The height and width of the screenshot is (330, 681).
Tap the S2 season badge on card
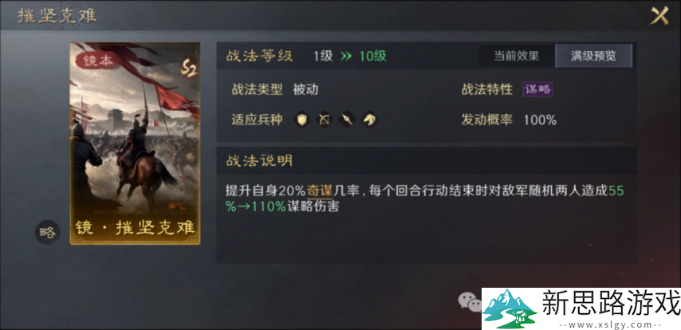pyautogui.click(x=189, y=70)
